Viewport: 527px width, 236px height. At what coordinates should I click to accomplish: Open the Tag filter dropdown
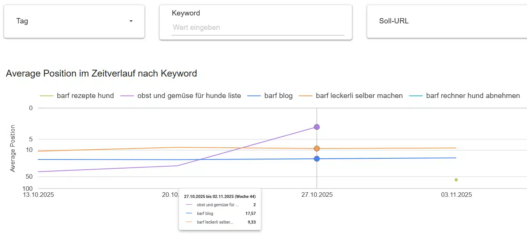(x=74, y=21)
